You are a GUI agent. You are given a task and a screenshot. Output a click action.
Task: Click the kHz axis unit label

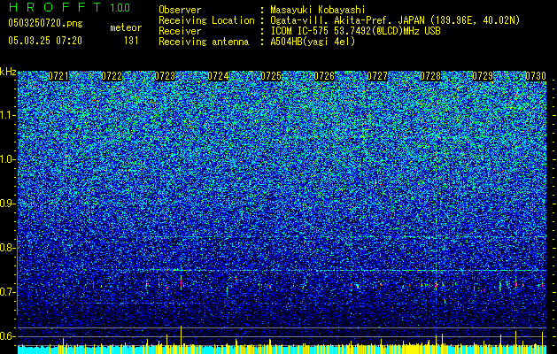(8, 72)
